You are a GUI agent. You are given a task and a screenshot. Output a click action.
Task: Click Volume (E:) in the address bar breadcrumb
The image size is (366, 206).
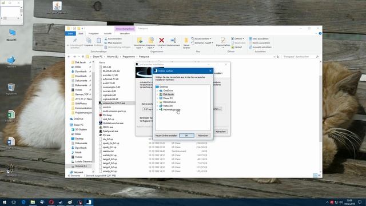pyautogui.click(x=113, y=57)
